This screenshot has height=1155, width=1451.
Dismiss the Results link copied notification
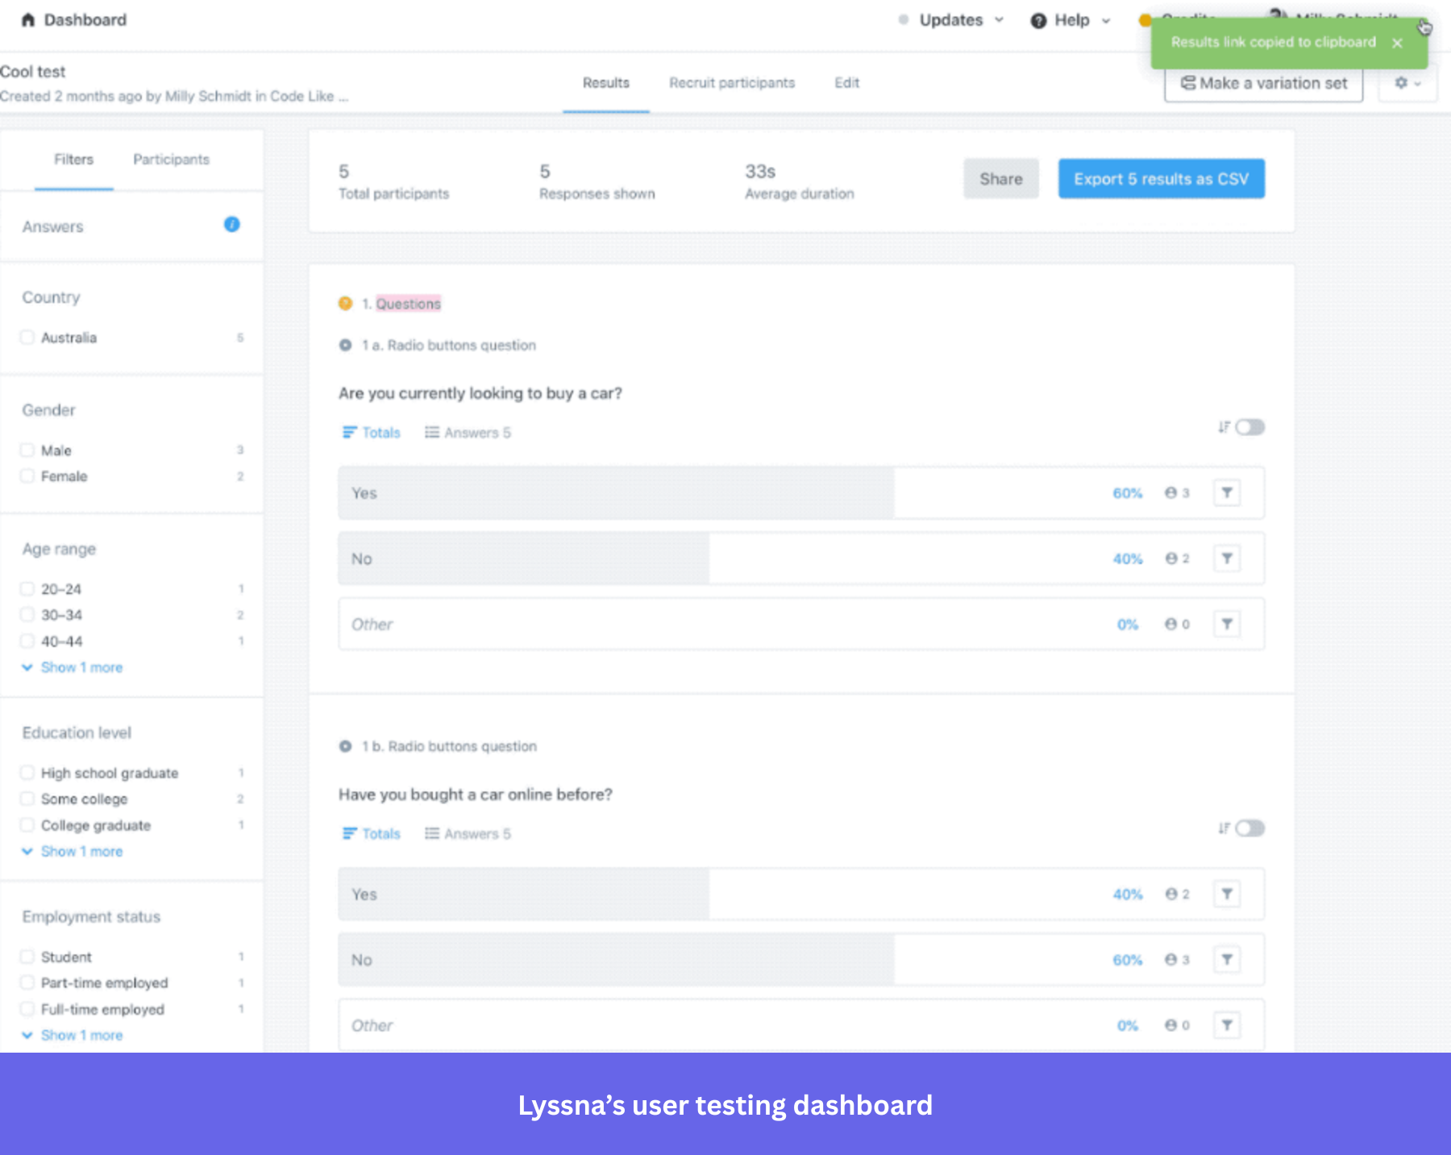pyautogui.click(x=1397, y=43)
